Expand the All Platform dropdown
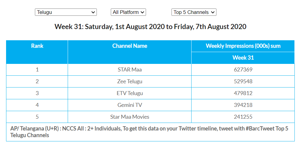The width and height of the screenshot is (299, 165). [x=128, y=12]
